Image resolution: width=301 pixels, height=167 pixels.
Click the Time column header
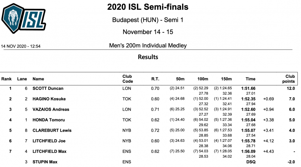[x=250, y=79]
